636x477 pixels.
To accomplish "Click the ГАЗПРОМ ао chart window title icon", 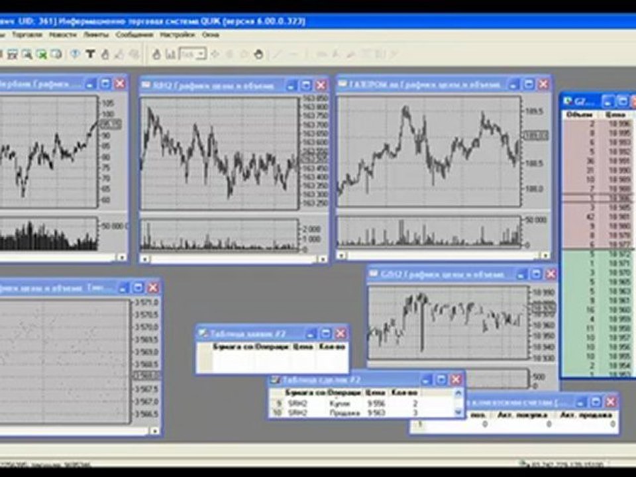I will pyautogui.click(x=343, y=84).
